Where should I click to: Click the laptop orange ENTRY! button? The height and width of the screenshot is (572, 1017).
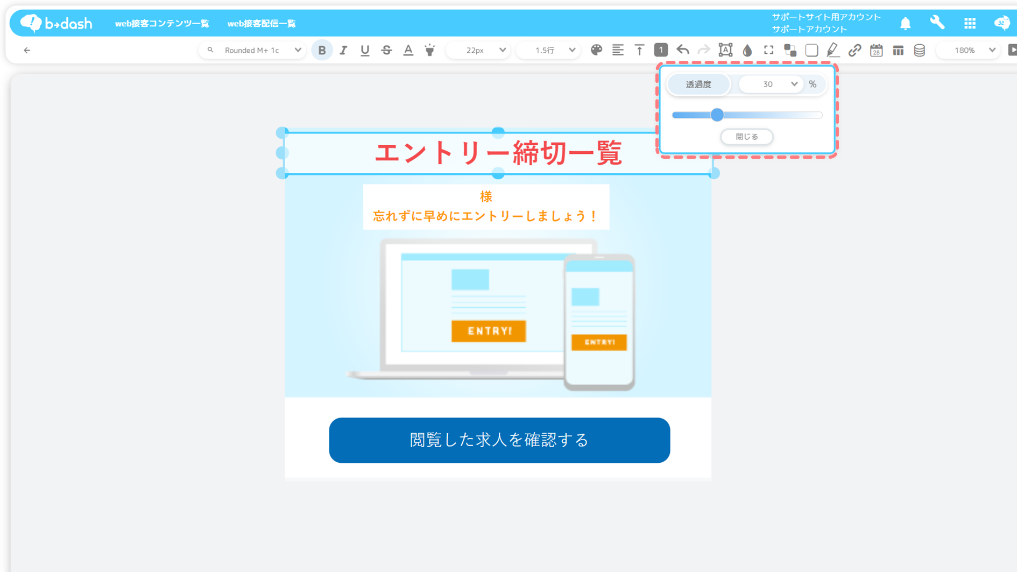pyautogui.click(x=489, y=331)
